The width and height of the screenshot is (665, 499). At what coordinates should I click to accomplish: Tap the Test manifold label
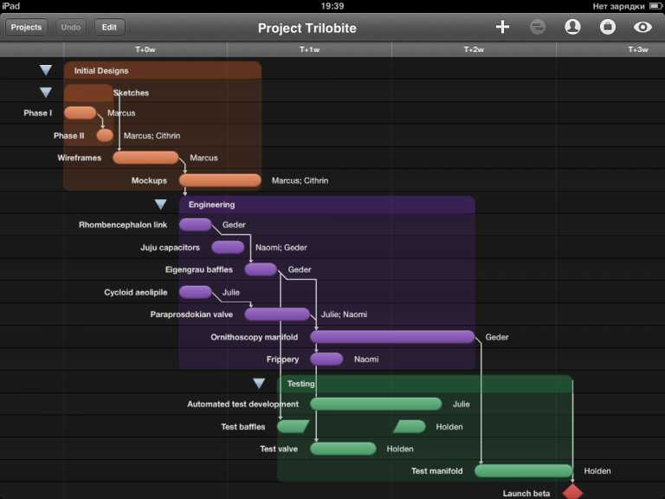(436, 470)
